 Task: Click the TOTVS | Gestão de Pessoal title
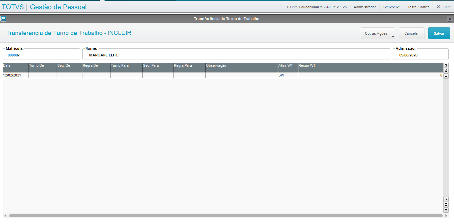coord(44,7)
